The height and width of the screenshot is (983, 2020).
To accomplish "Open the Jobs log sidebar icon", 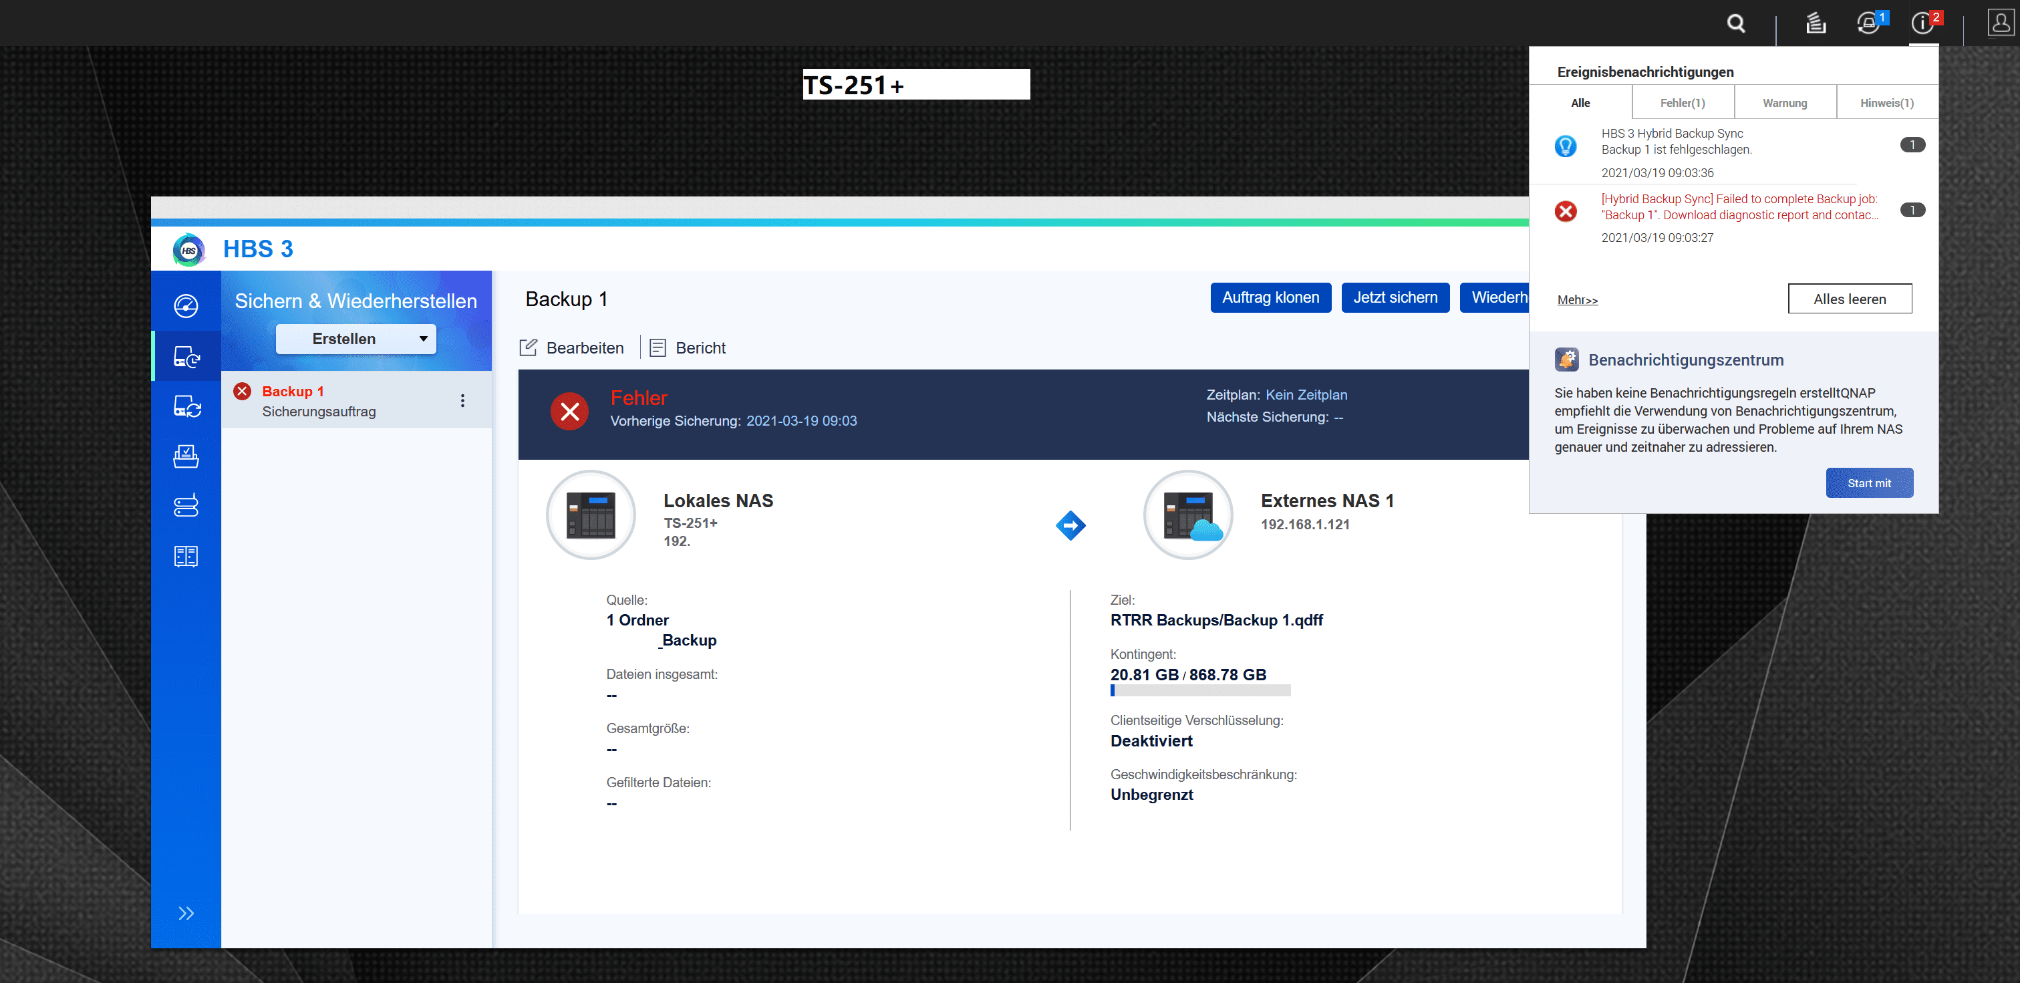I will click(x=186, y=556).
